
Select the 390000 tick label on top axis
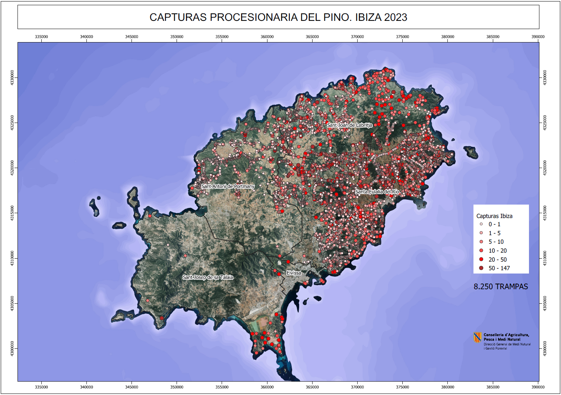click(538, 37)
